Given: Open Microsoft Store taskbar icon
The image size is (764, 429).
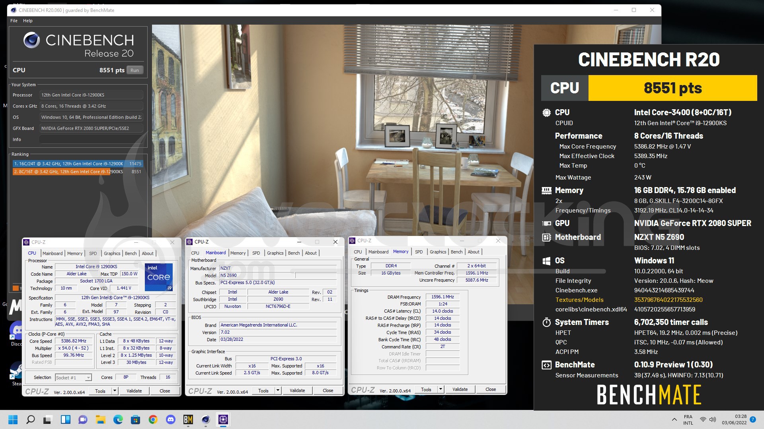Looking at the screenshot, I should (x=135, y=419).
